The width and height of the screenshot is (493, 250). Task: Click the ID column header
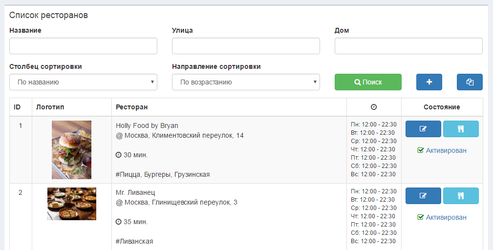point(17,107)
